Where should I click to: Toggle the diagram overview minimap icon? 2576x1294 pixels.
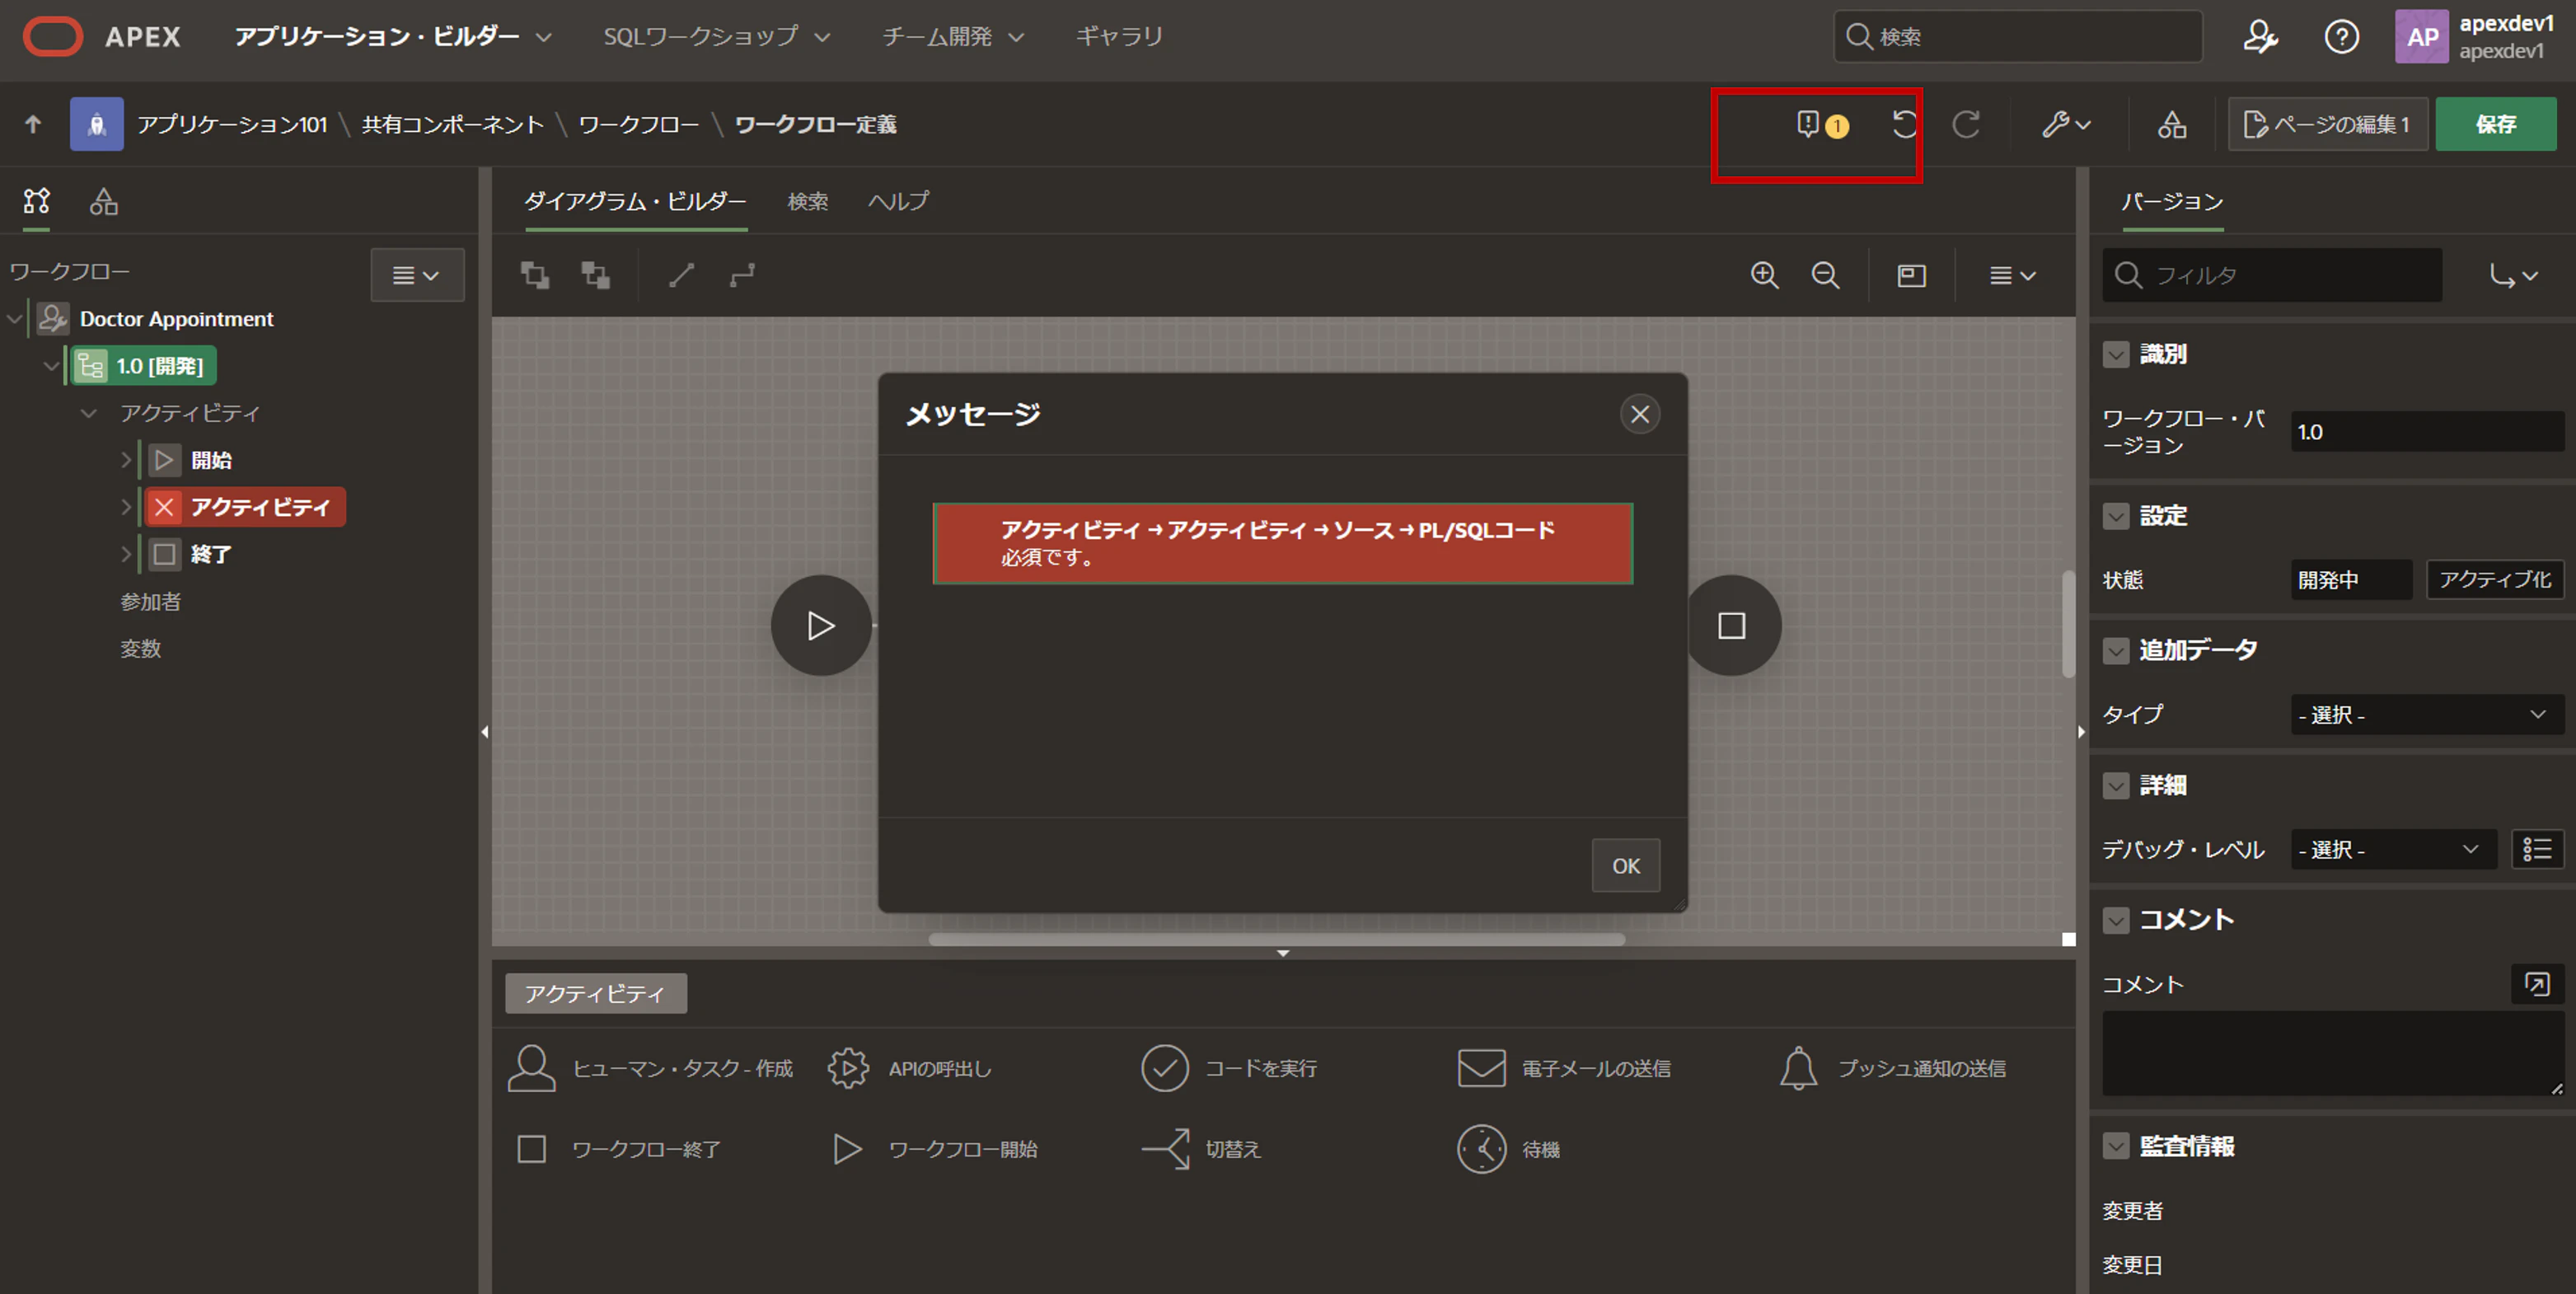[x=1911, y=275]
